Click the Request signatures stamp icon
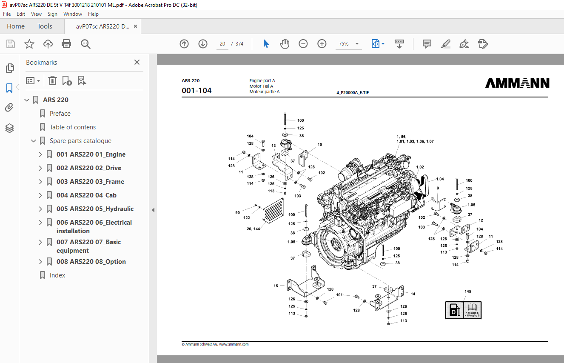The image size is (564, 363). coord(483,44)
